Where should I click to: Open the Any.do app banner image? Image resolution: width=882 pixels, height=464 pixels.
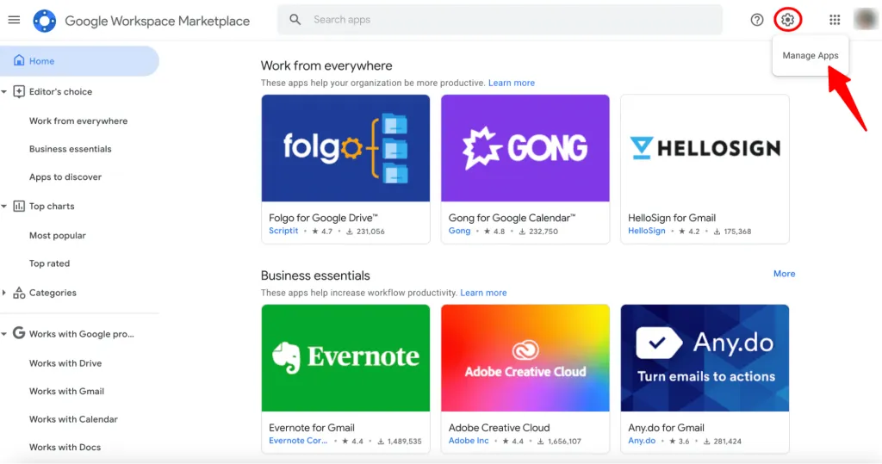coord(705,358)
